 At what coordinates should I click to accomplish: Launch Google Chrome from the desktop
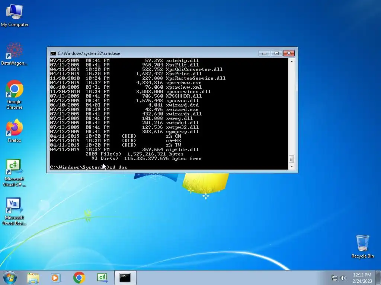(15, 95)
